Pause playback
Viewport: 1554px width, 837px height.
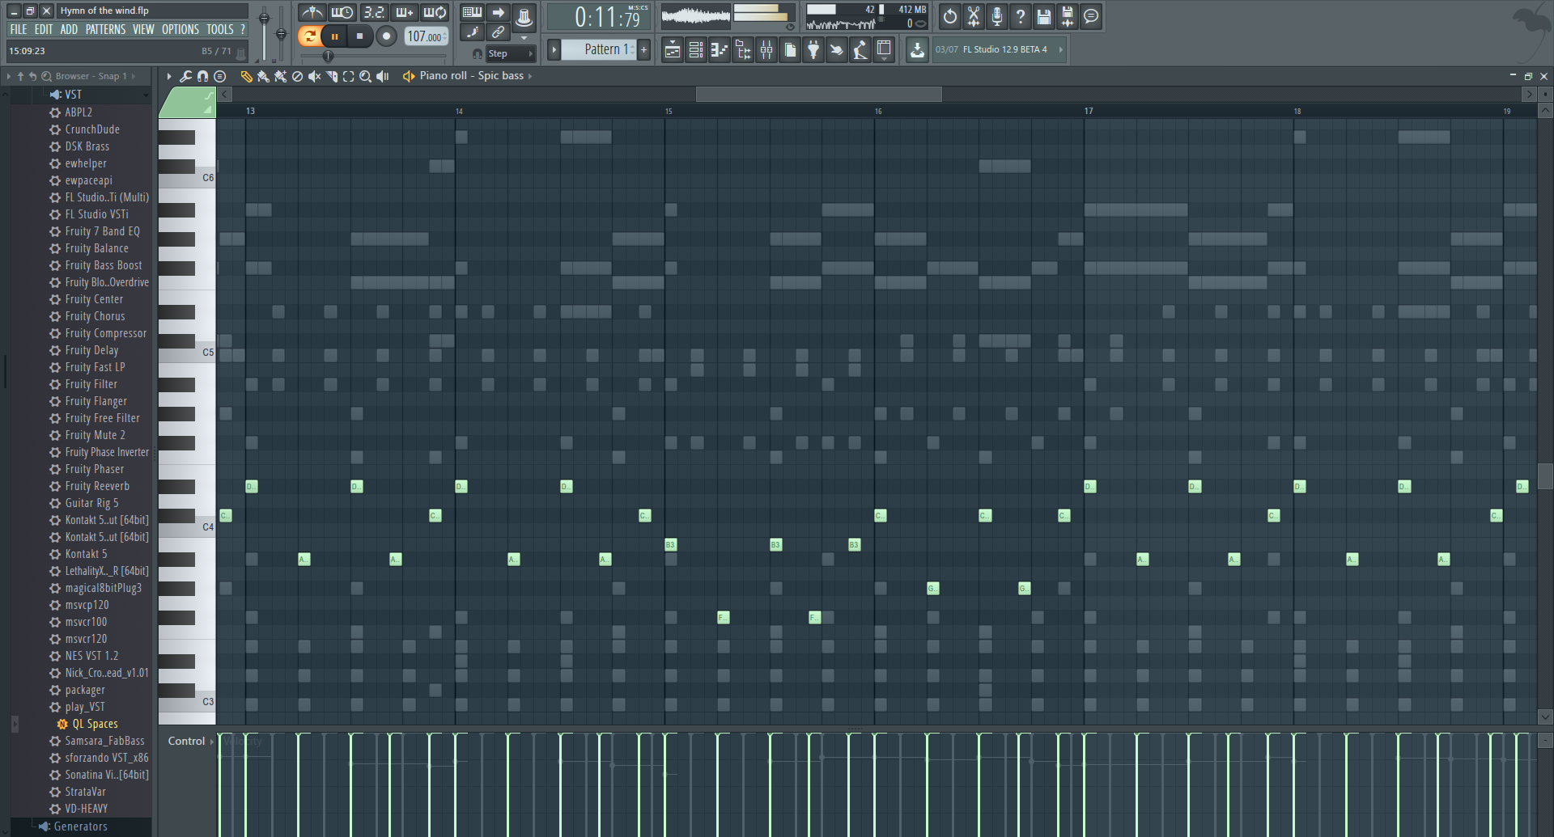[x=334, y=36]
